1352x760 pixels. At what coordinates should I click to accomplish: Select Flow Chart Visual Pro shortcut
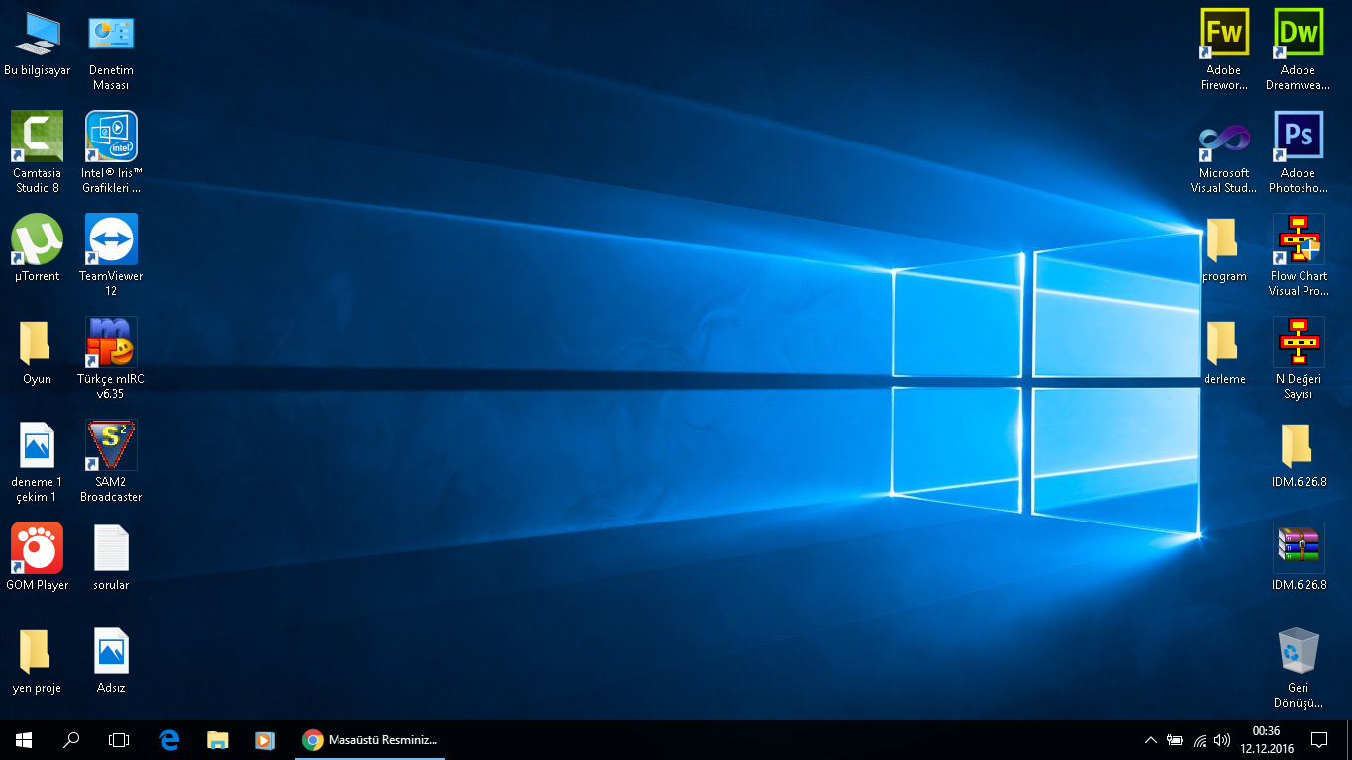point(1298,256)
